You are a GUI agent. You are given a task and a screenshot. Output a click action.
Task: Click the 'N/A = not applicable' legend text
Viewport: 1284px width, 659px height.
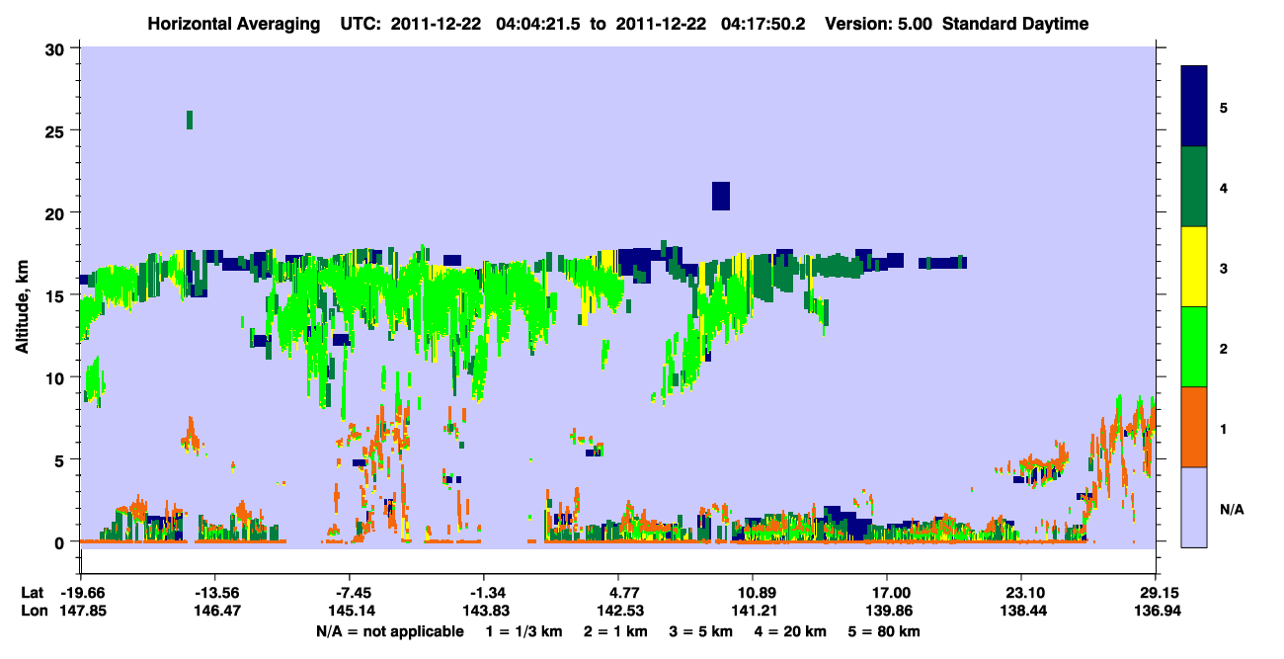[390, 631]
